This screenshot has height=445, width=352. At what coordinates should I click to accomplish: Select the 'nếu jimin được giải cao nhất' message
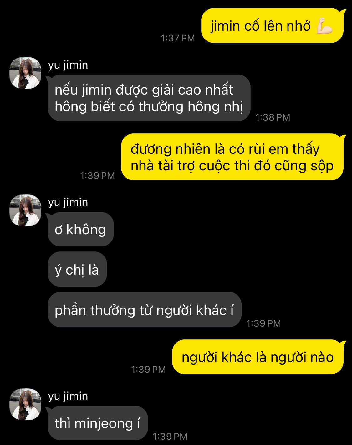tap(149, 98)
